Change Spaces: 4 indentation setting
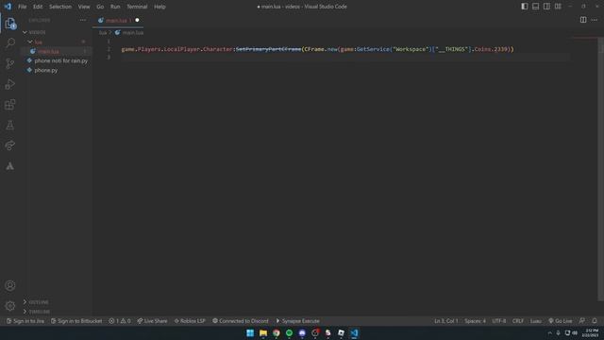This screenshot has height=340, width=604. point(475,321)
